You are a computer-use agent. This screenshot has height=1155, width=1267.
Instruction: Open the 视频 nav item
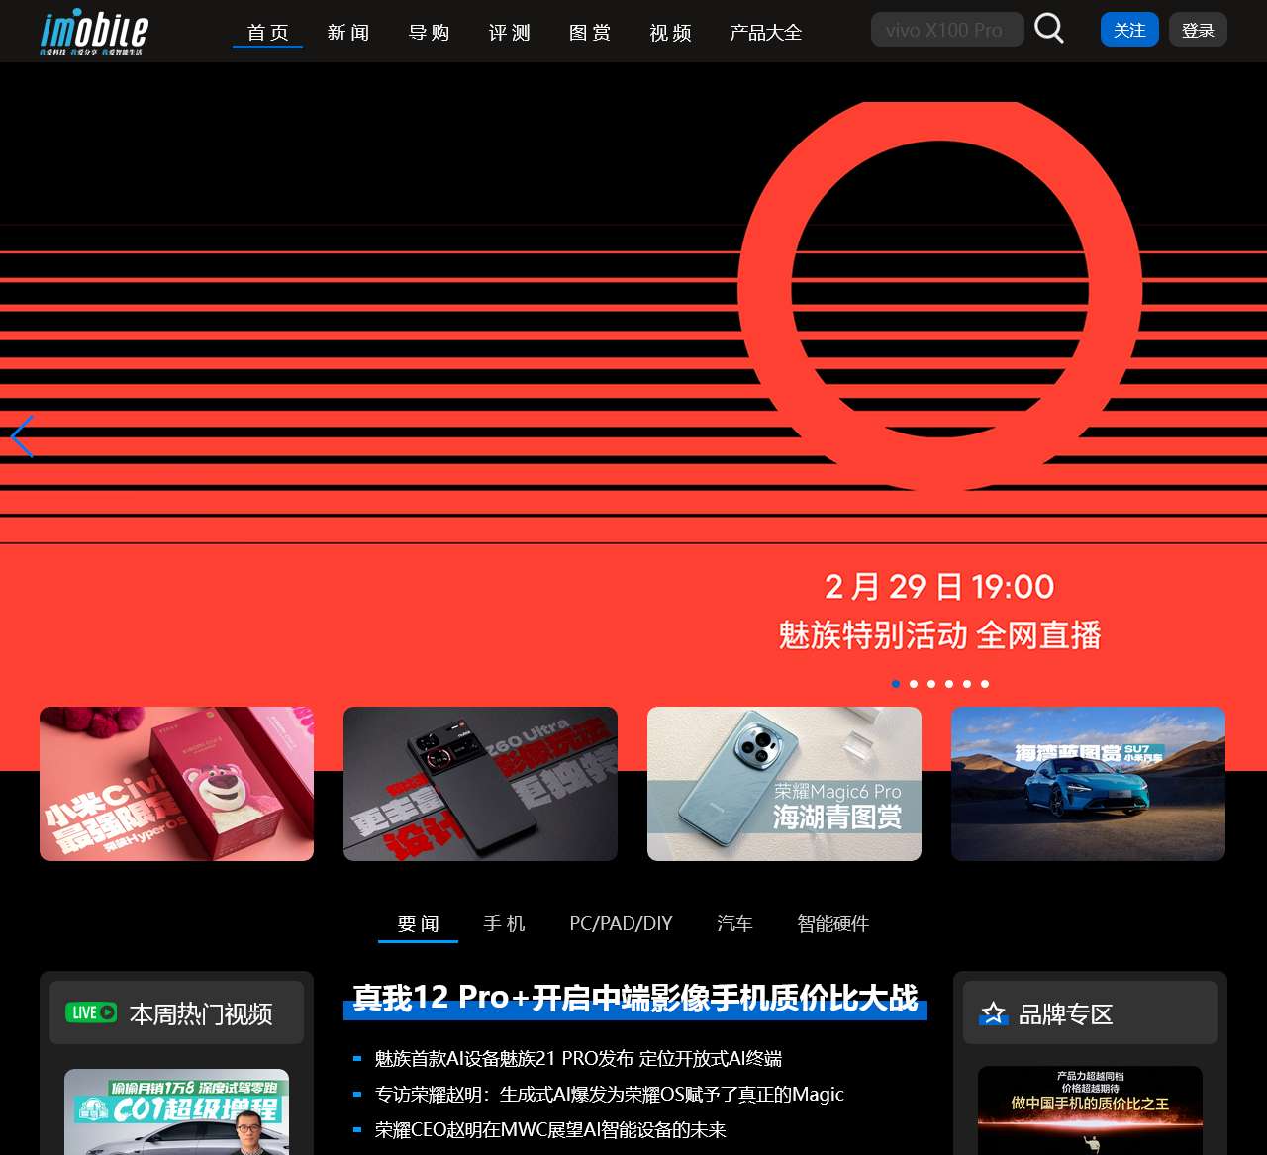pos(670,33)
